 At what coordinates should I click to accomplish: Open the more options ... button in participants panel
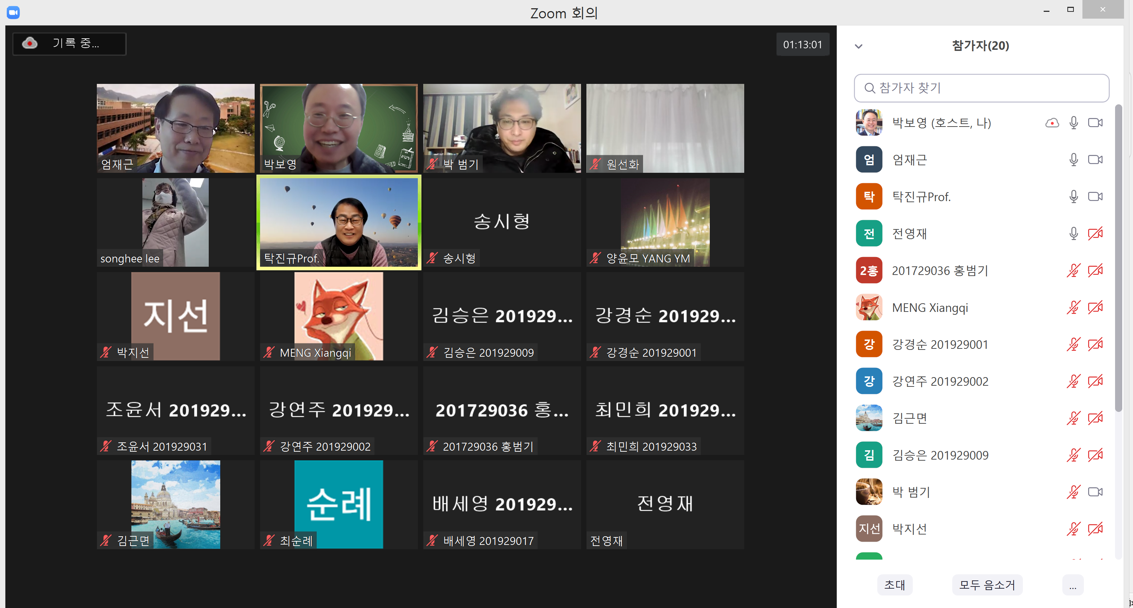tap(1073, 585)
